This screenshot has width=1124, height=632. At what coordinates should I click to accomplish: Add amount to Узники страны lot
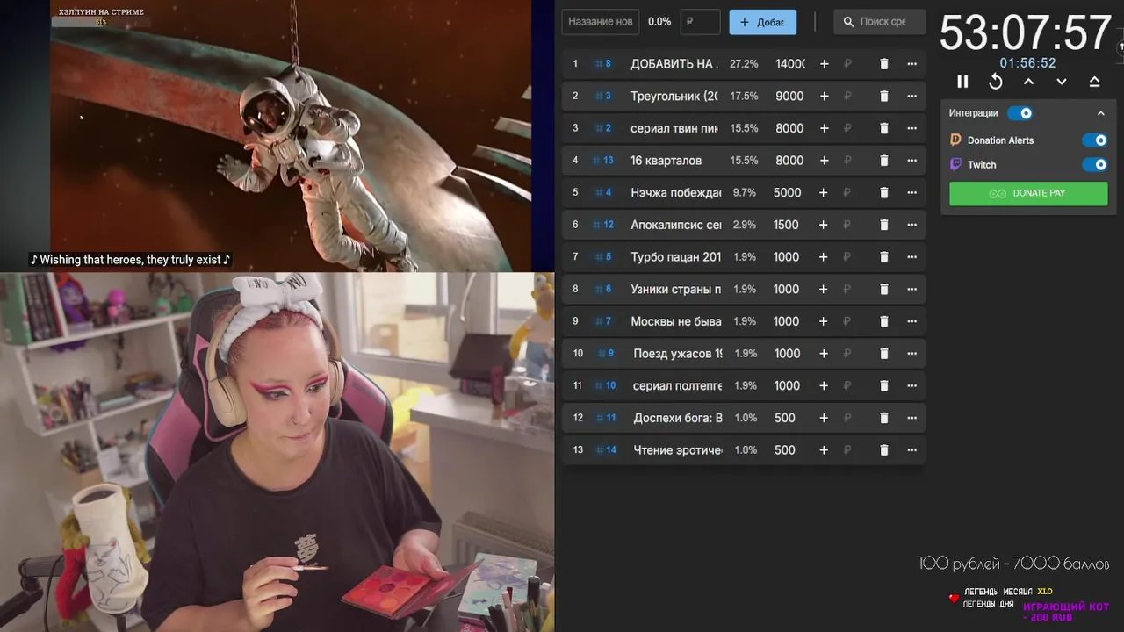pos(824,289)
